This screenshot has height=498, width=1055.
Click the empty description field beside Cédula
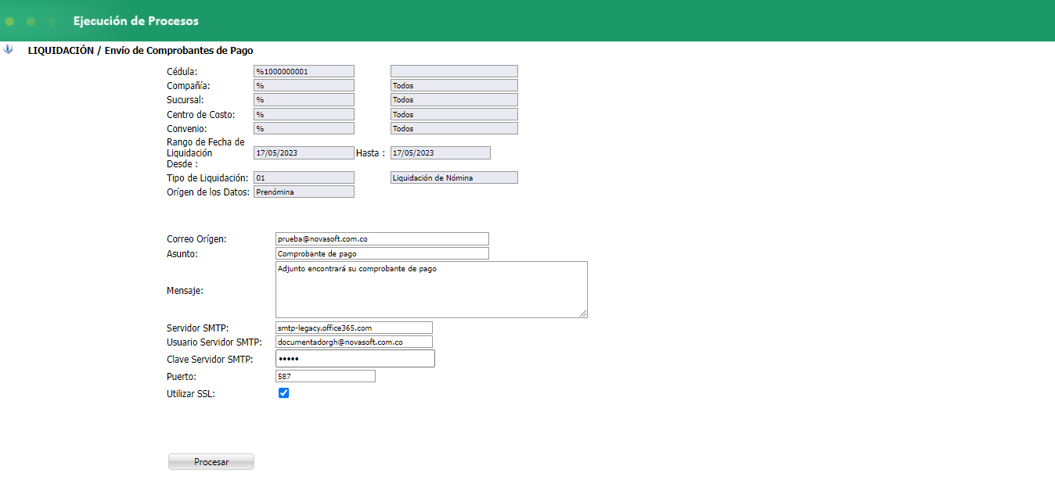tap(454, 71)
